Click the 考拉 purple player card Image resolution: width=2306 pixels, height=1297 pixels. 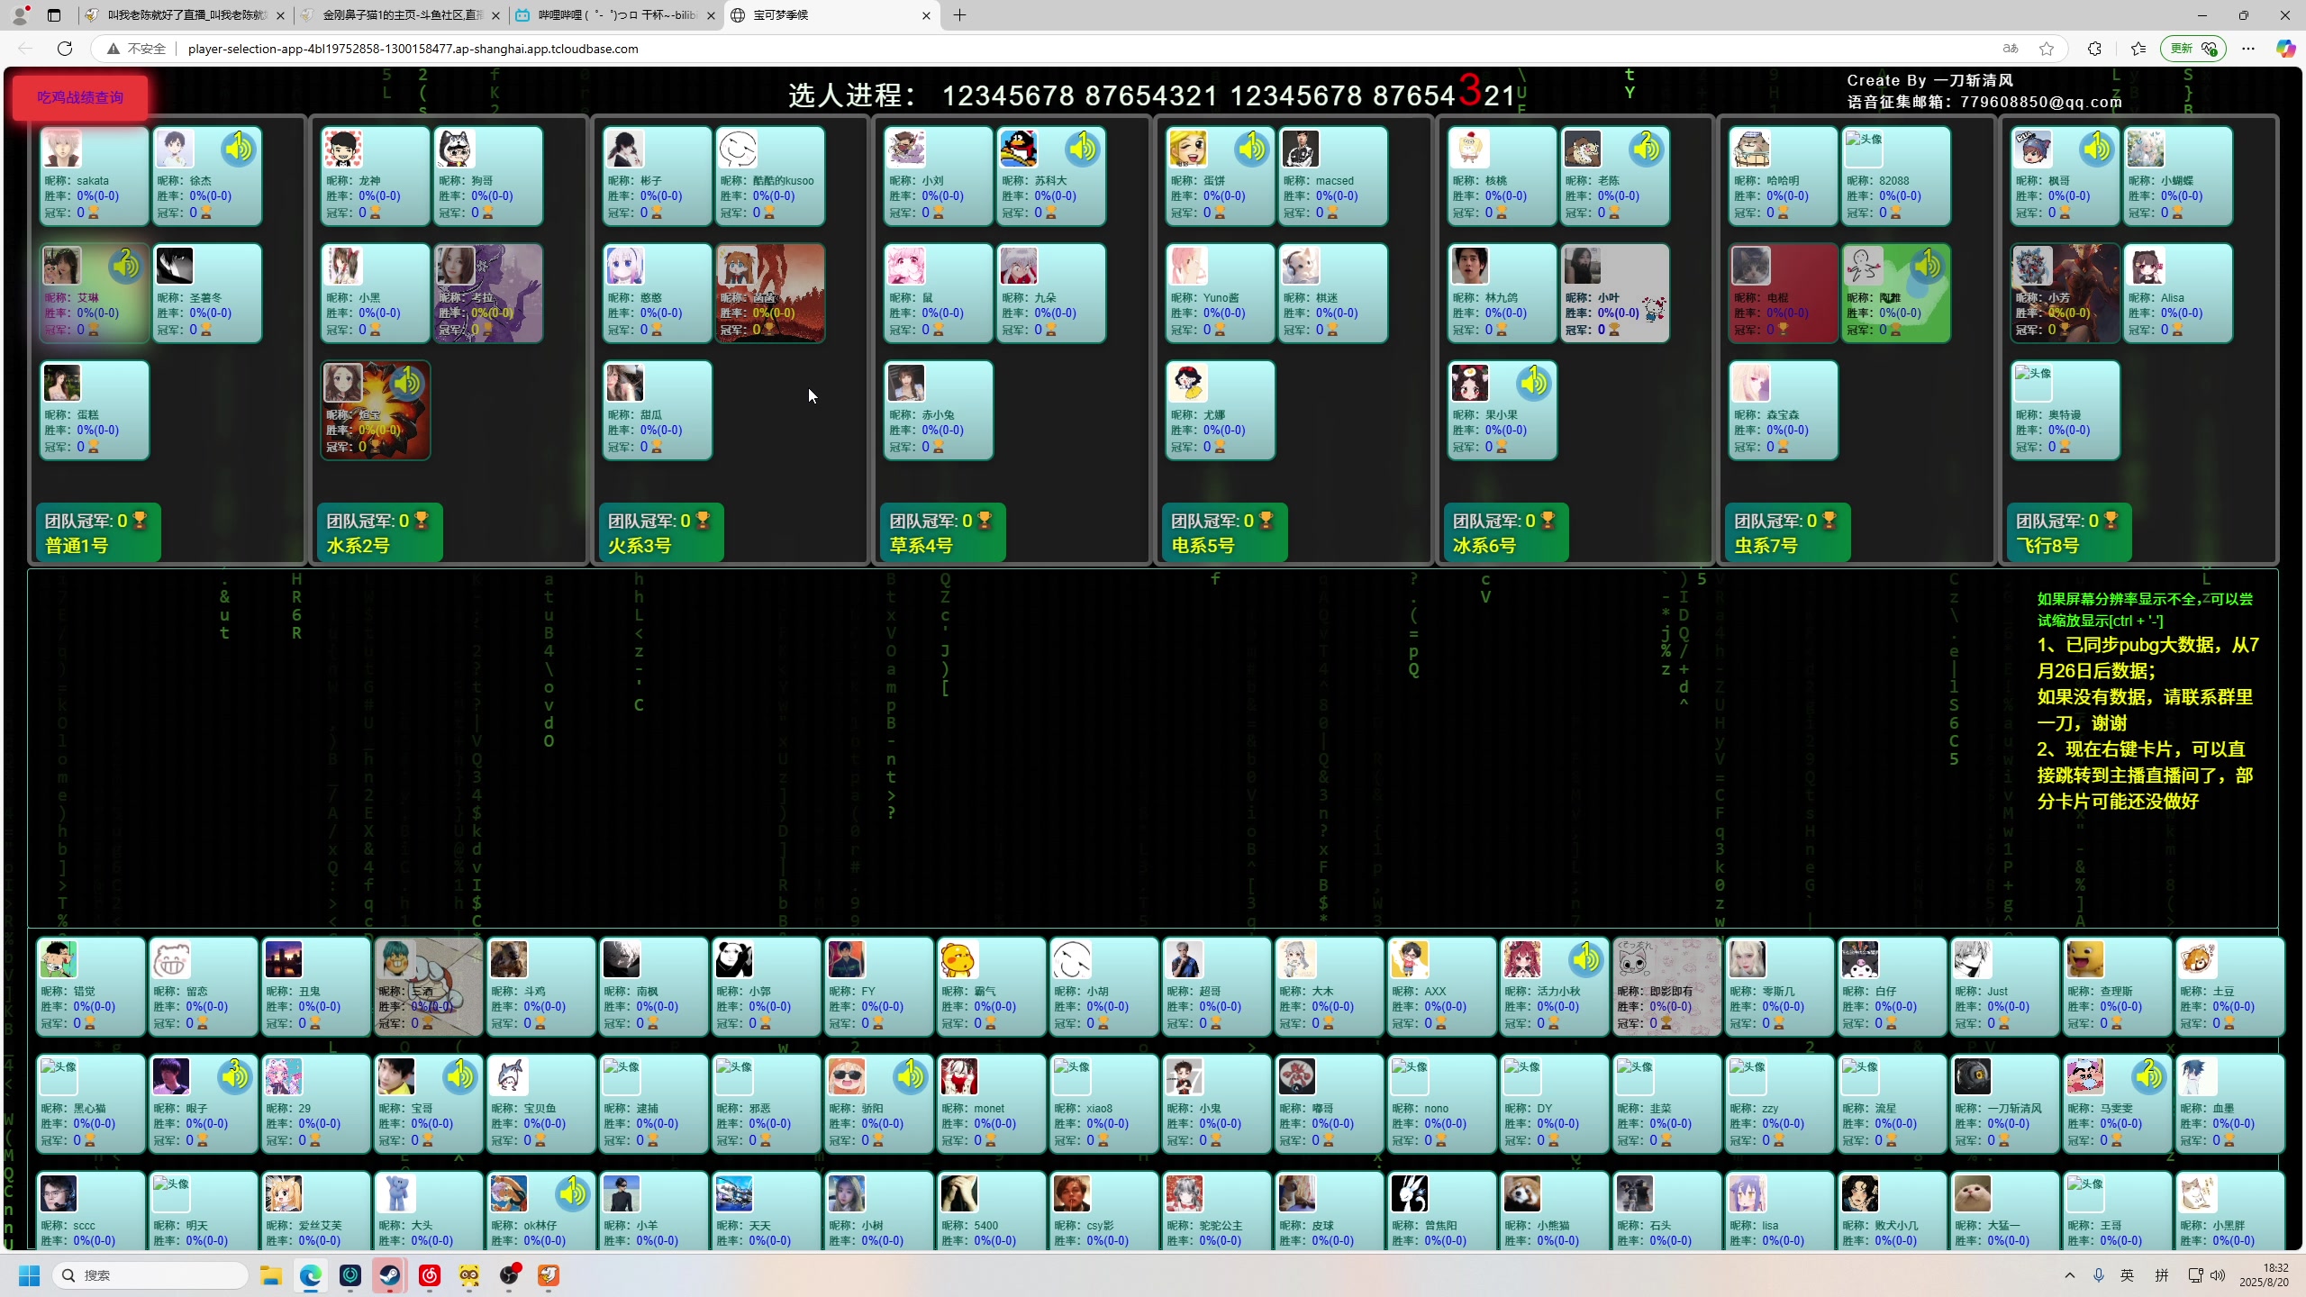point(487,293)
